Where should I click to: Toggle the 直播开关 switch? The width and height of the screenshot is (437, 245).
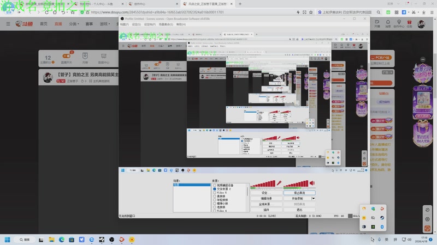click(x=66, y=56)
